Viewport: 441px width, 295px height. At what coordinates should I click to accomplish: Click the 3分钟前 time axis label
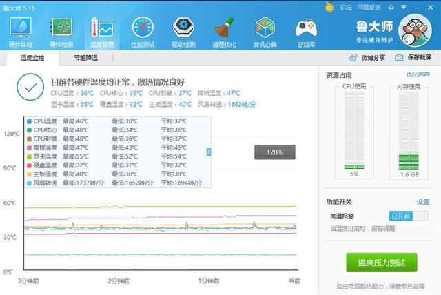28,281
